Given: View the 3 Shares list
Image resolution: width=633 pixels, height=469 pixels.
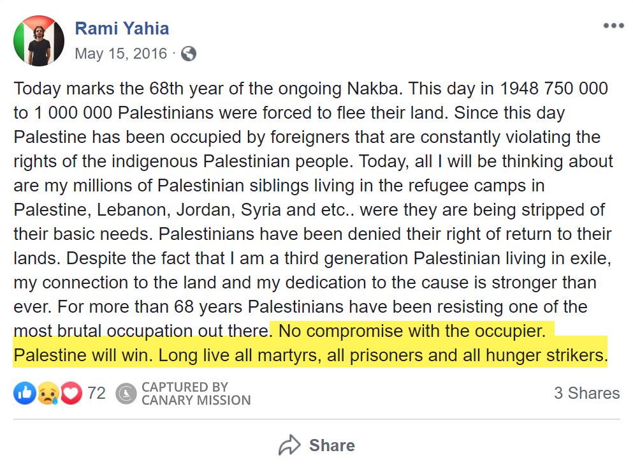Looking at the screenshot, I should (x=586, y=393).
